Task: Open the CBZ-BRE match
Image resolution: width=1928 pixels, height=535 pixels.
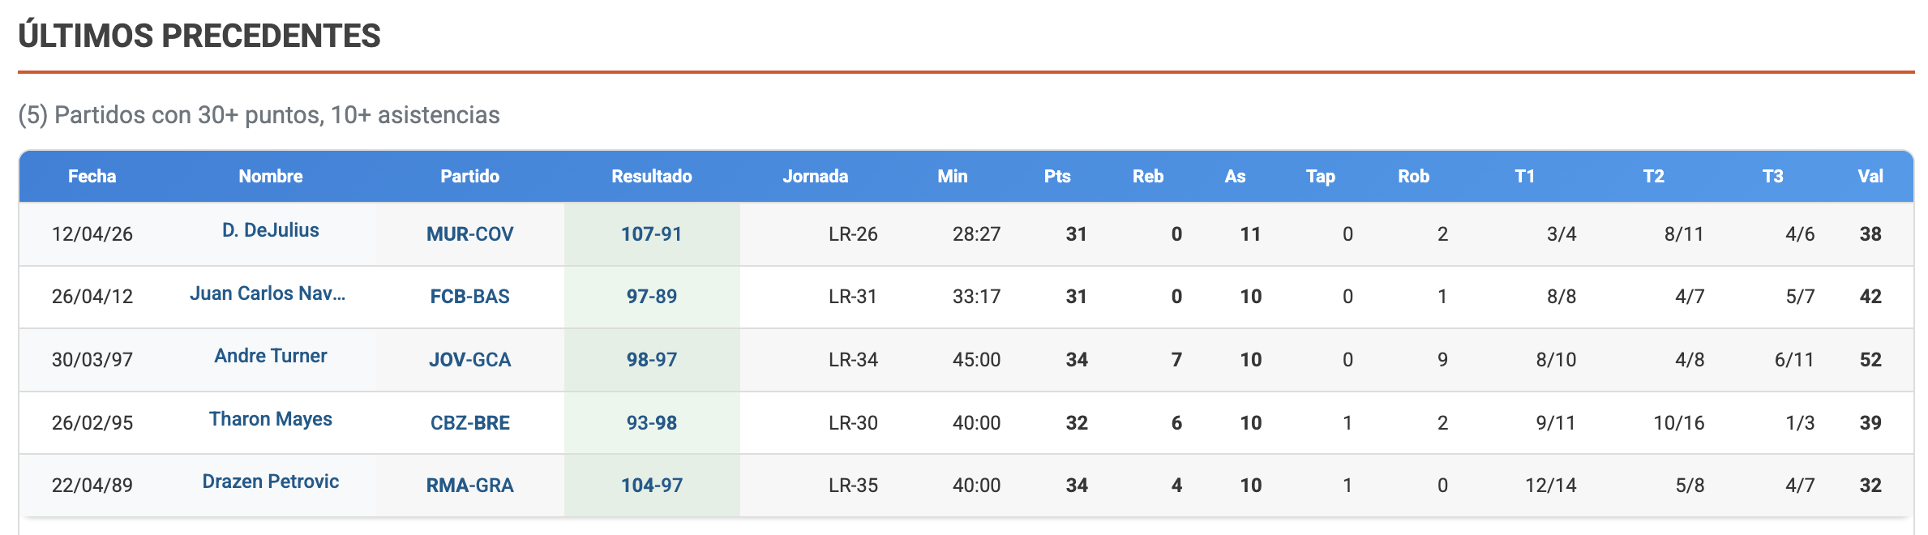Action: (x=469, y=423)
